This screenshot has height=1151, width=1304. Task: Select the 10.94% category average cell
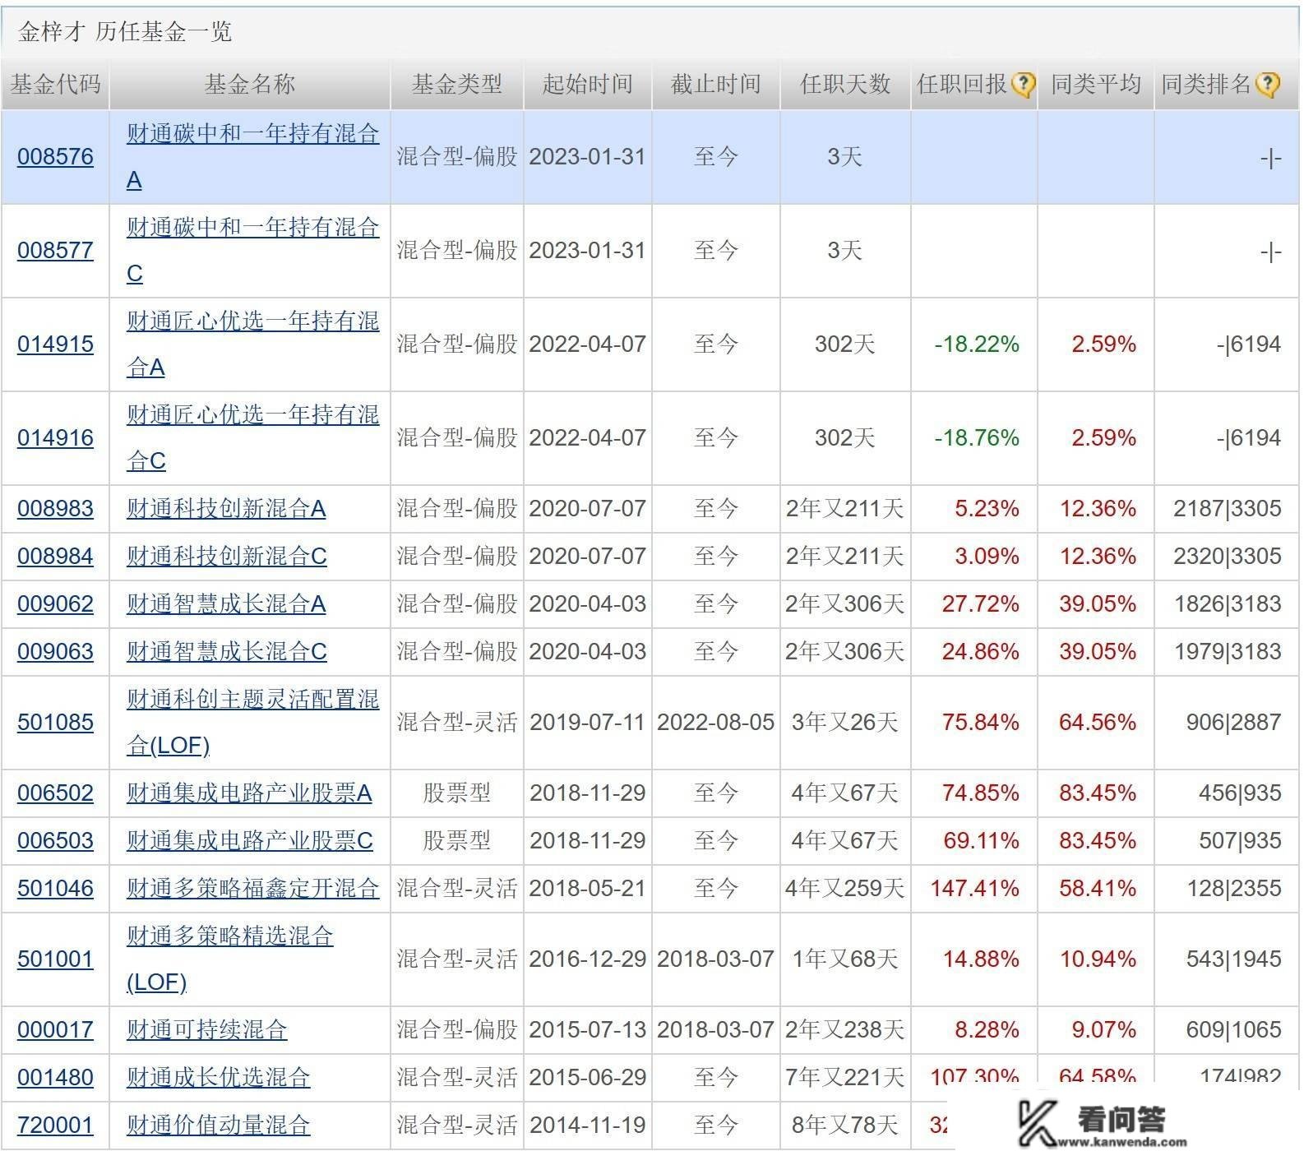click(x=1098, y=959)
